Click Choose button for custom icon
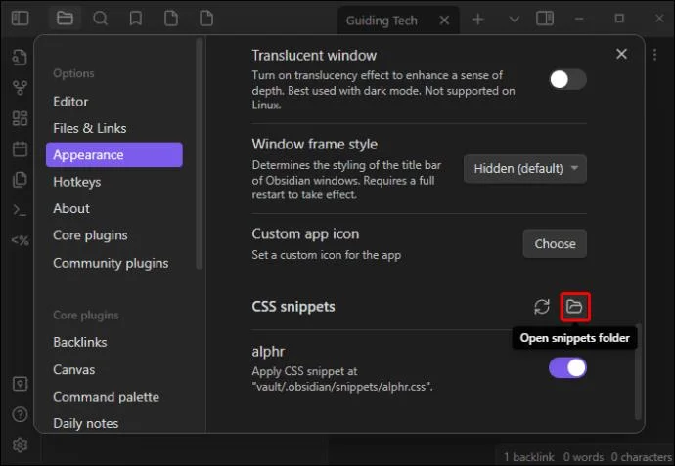675x466 pixels. [x=555, y=244]
